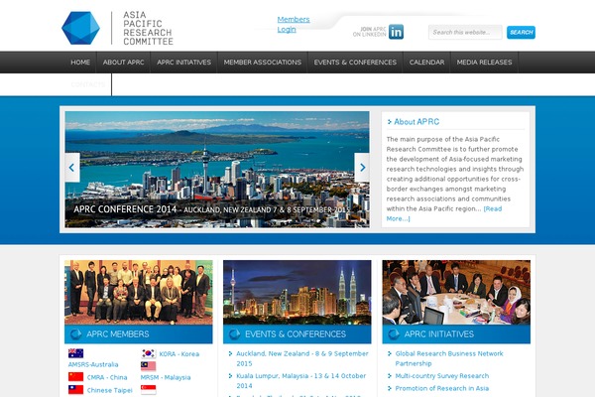The height and width of the screenshot is (397, 595).
Task: Open Kuala Lumpur, Malaysia event link
Action: [300, 381]
